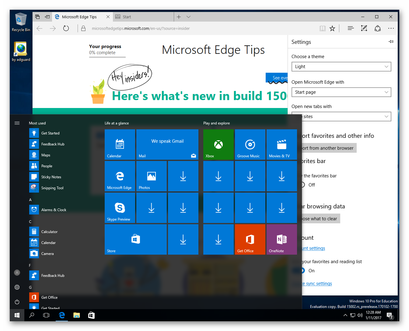The image size is (409, 331).
Task: Expand the Choose a theme dropdown
Action: point(341,67)
